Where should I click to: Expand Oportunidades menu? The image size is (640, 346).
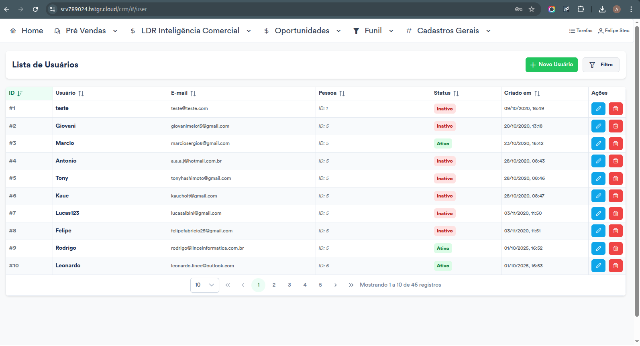[x=302, y=31]
